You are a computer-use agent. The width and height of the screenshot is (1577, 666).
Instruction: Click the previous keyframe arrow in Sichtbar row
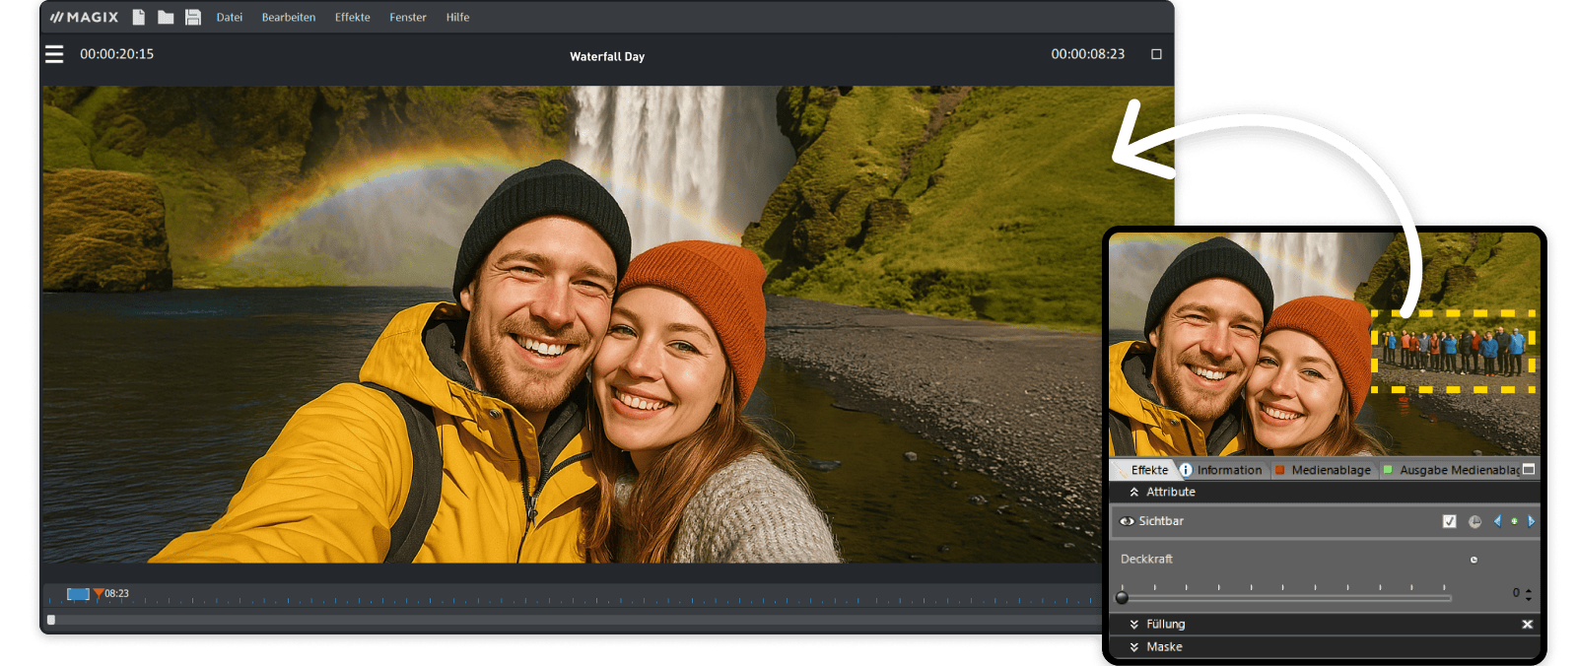pos(1497,521)
